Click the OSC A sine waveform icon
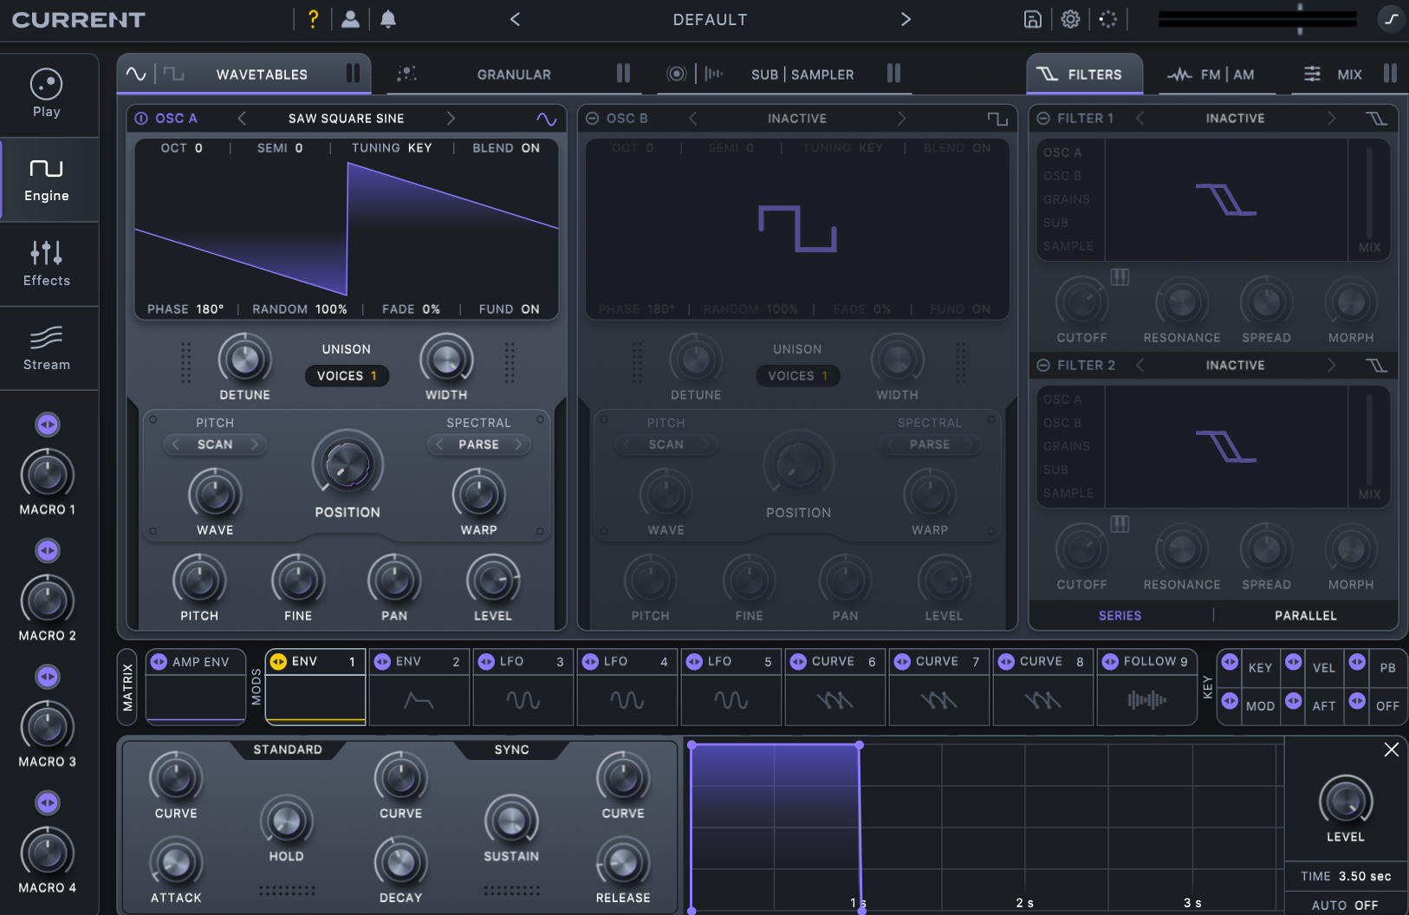 pyautogui.click(x=546, y=119)
